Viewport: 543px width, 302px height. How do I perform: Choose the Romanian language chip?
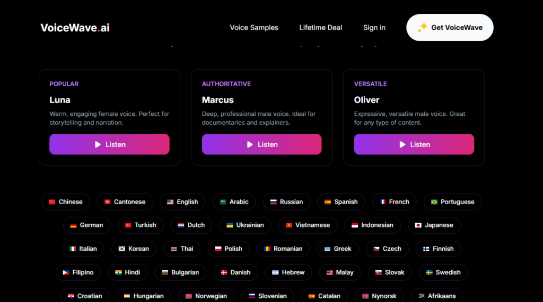coord(283,249)
